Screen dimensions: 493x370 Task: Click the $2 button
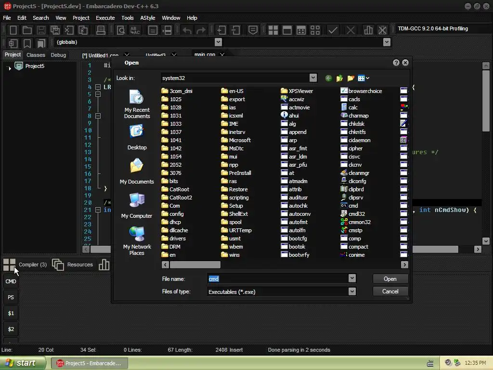click(11, 329)
